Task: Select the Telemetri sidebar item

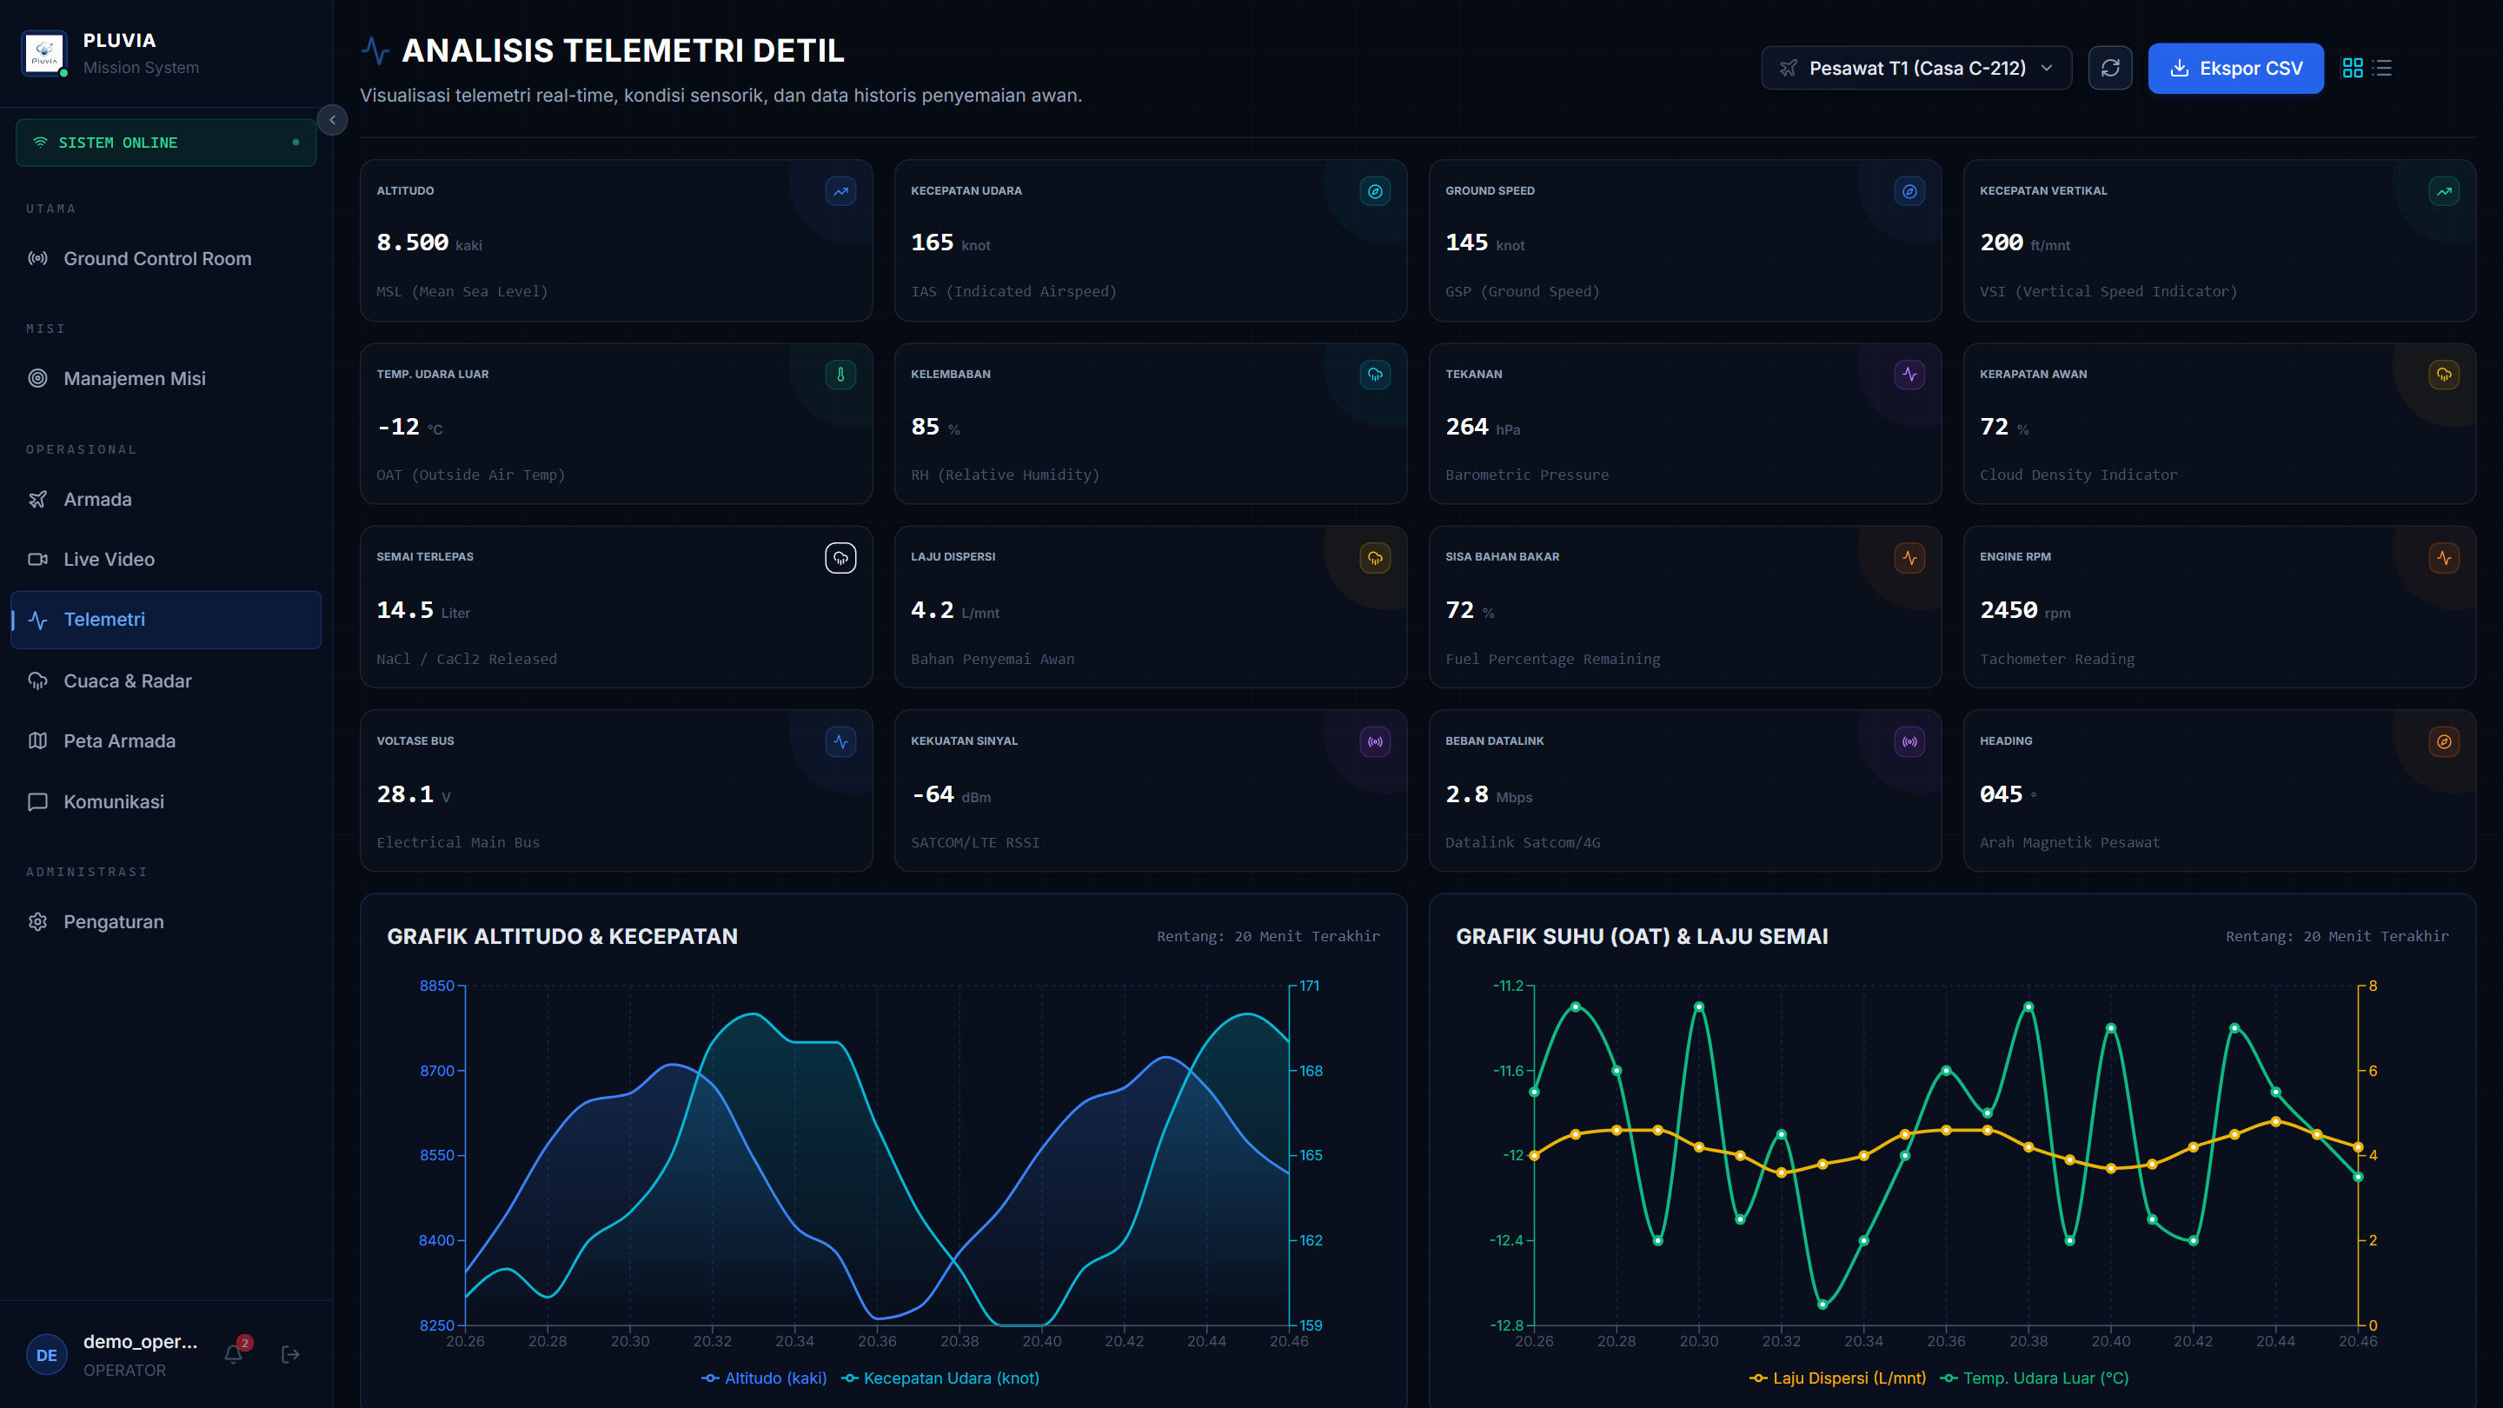Action: [x=165, y=620]
